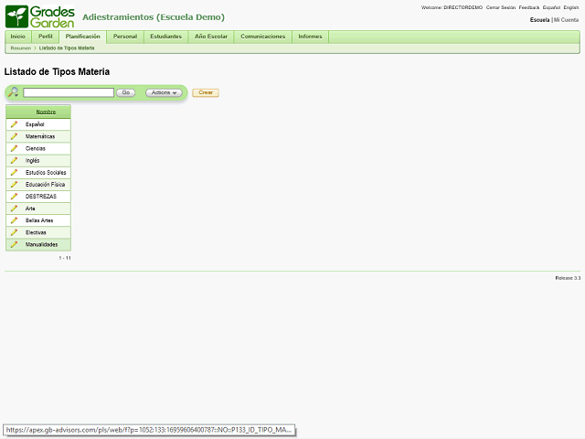This screenshot has height=439, width=585.
Task: Click the Go search button
Action: click(126, 92)
